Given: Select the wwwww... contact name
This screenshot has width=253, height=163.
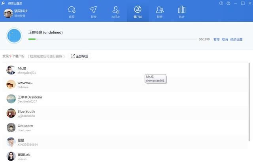Looking at the screenshot, I should (x=25, y=83).
